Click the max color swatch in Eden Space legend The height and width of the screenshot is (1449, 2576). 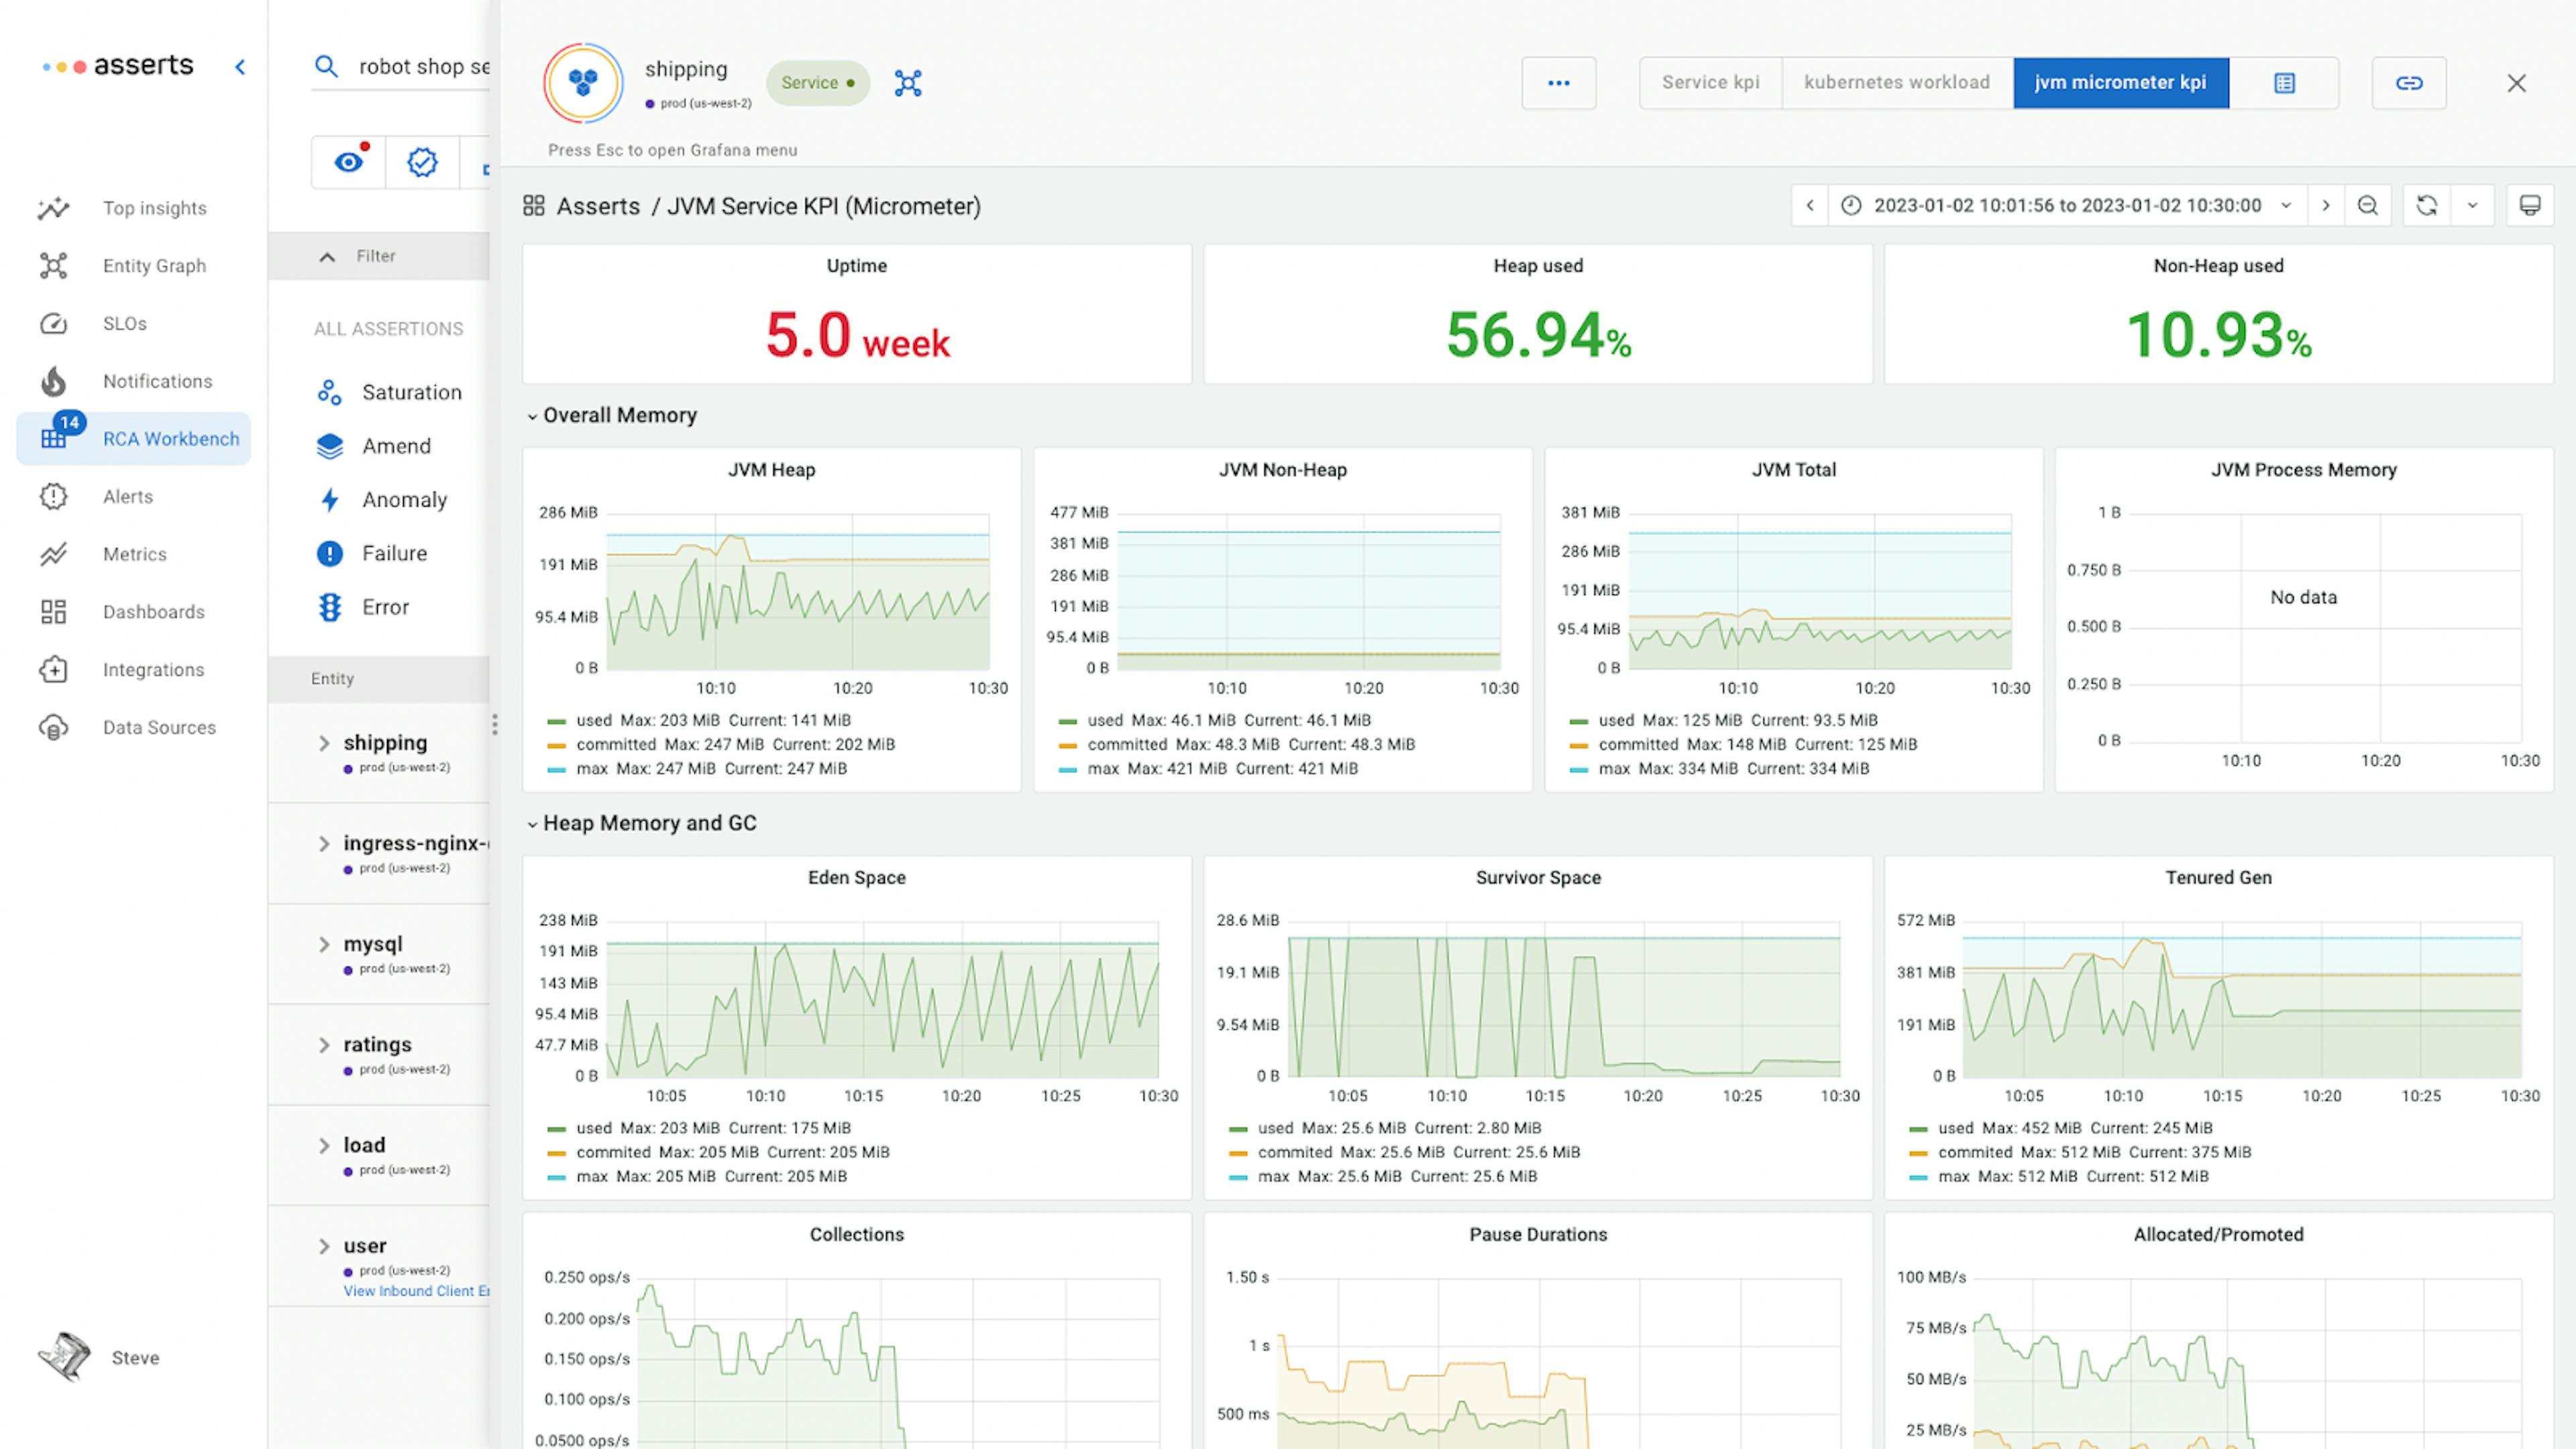pyautogui.click(x=557, y=1177)
